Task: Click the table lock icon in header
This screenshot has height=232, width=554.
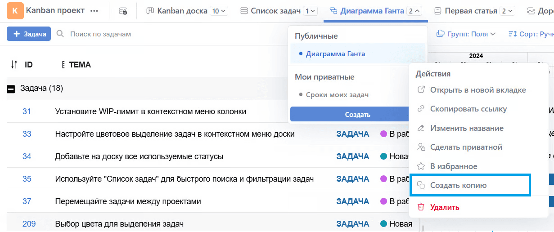Action: [123, 11]
